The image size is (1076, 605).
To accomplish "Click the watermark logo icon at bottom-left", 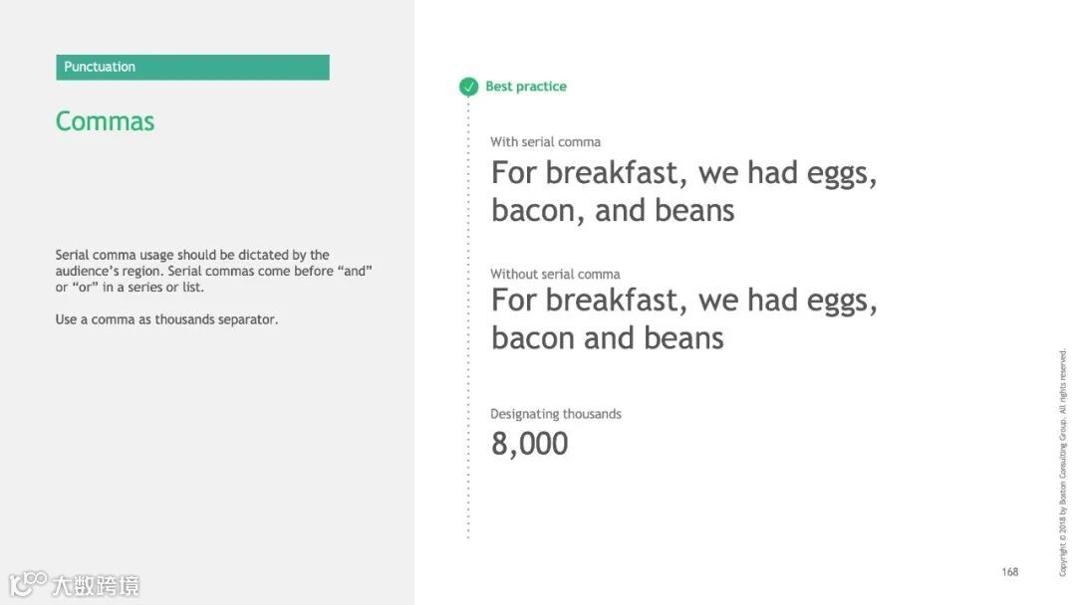I will (x=28, y=582).
